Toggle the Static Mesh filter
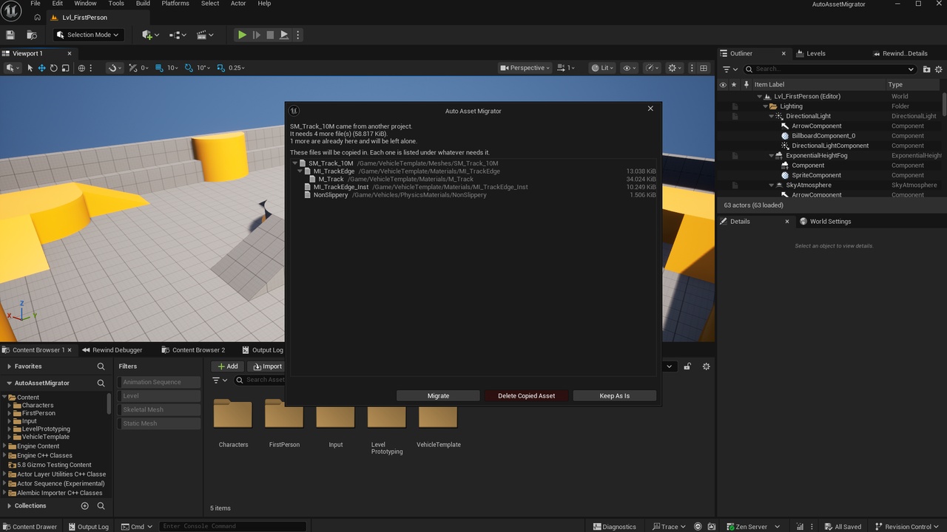 pyautogui.click(x=160, y=423)
